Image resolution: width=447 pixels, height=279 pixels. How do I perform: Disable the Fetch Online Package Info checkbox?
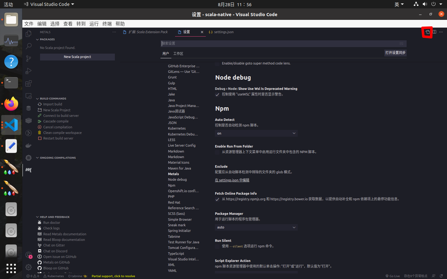(217, 199)
